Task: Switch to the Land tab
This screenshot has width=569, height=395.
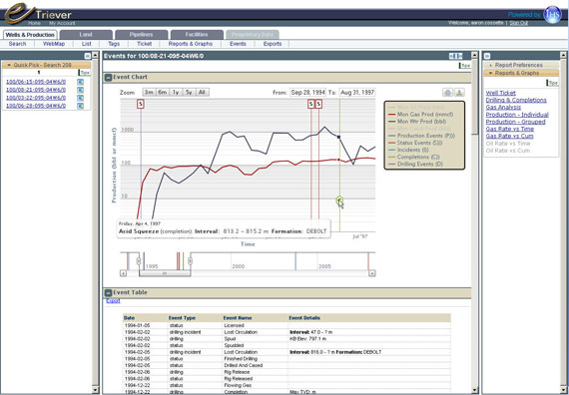Action: (86, 35)
